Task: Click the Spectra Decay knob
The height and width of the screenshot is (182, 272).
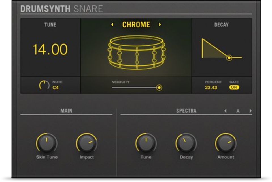Action: click(186, 143)
